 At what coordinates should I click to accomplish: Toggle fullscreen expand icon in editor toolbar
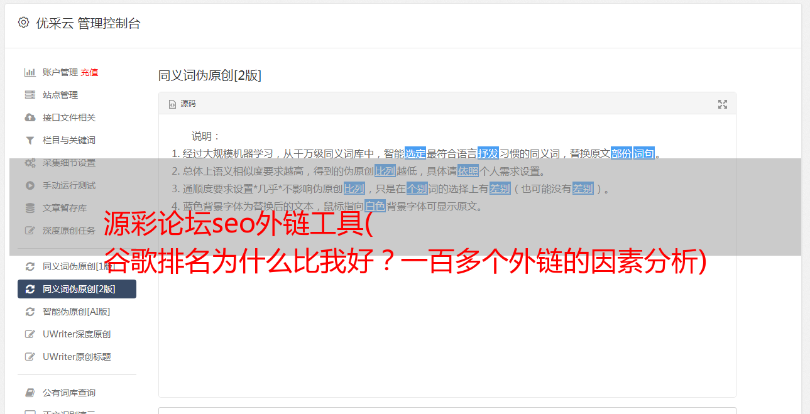click(x=723, y=104)
